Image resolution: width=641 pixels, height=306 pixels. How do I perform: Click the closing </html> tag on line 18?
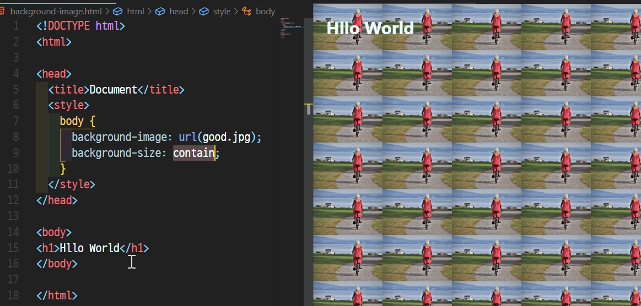57,296
